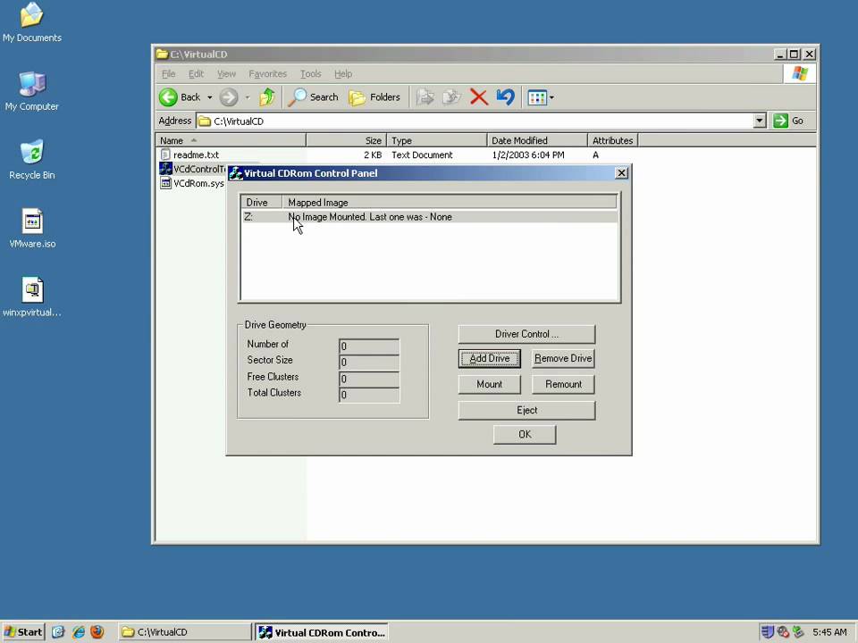
Task: Click the Free Clusters field
Action: click(x=369, y=379)
